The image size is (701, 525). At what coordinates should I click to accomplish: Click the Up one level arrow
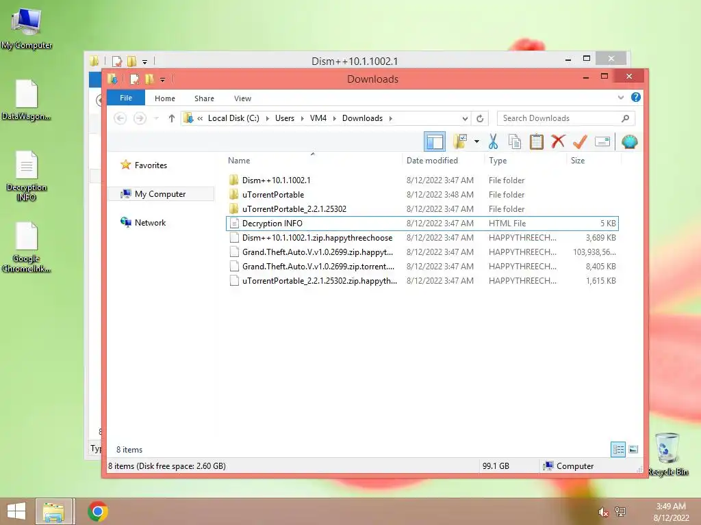coord(171,118)
